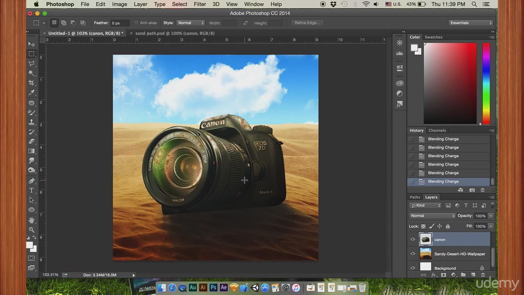
Task: Select the Ellipse shape tool
Action: [32, 210]
